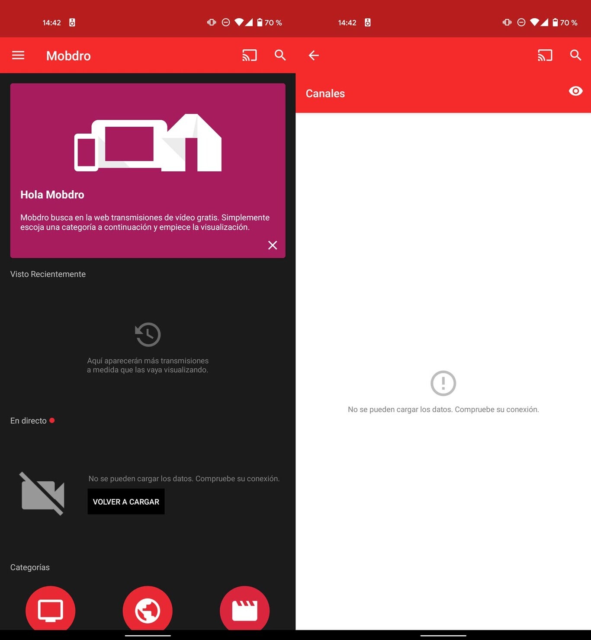Click the history clock icon under Visto Recientemente

coord(148,334)
